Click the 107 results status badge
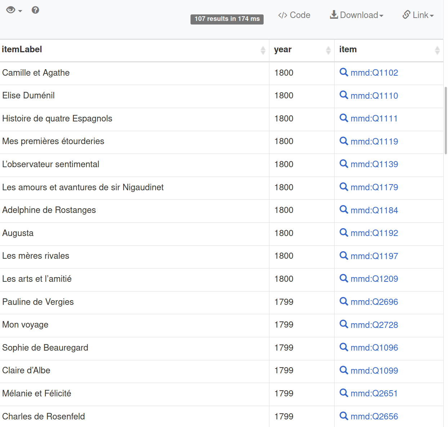The width and height of the screenshot is (448, 427). tap(227, 19)
